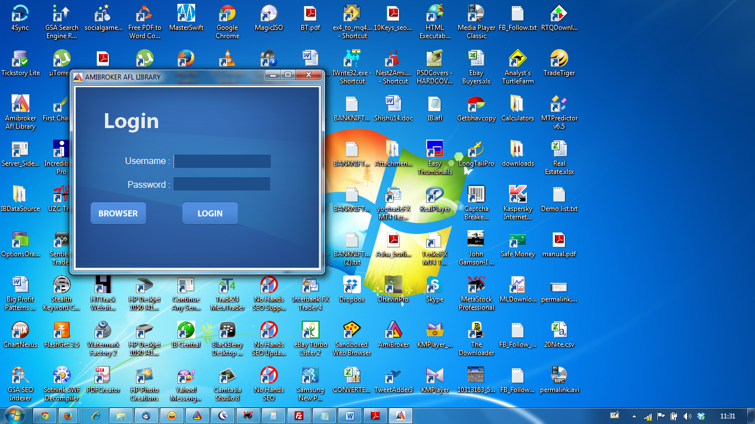Select the manual.pdf file icon
The height and width of the screenshot is (424, 755).
(x=559, y=244)
